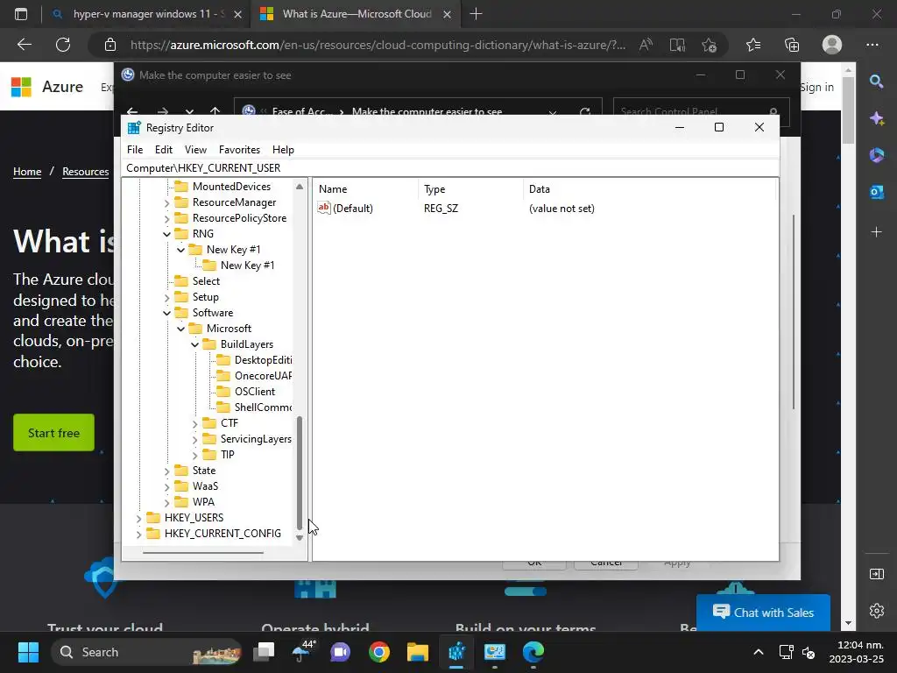The height and width of the screenshot is (673, 897).
Task: Open Edge profile avatar
Action: click(832, 45)
